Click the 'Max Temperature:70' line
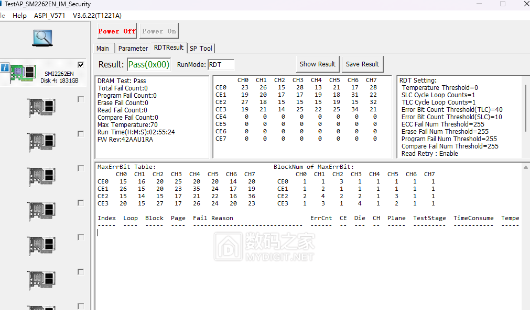 (x=127, y=125)
